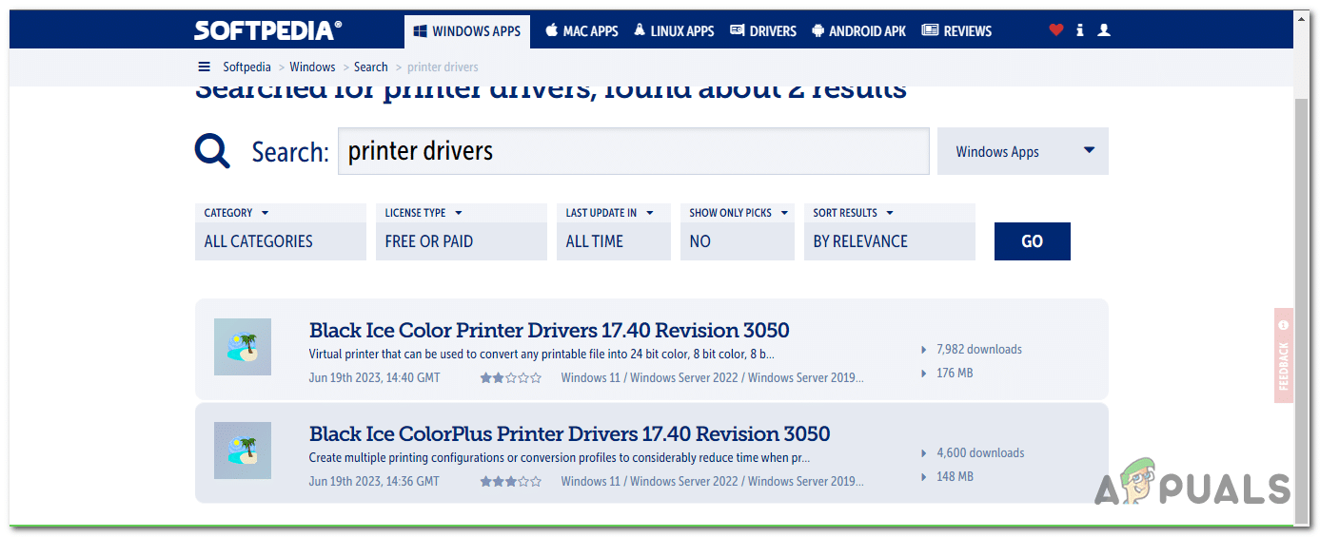Click the red heart favorites icon
This screenshot has width=1320, height=537.
[1055, 30]
